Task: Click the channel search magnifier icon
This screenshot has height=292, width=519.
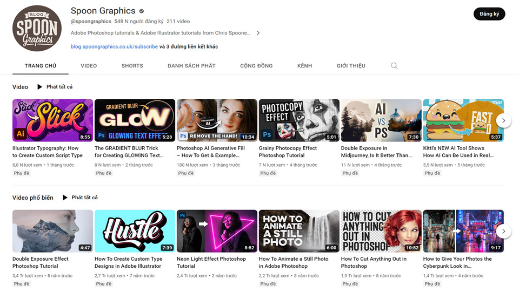Action: pos(394,66)
